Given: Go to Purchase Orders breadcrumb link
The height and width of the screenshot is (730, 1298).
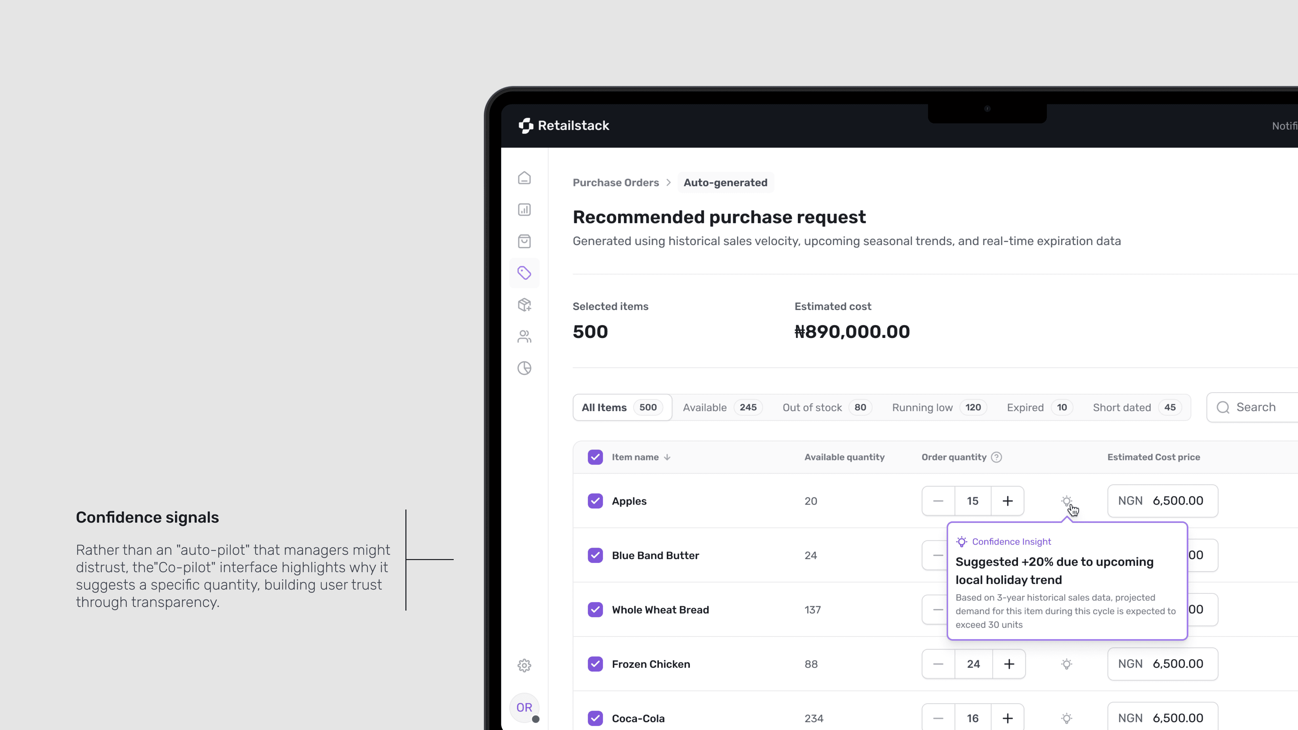Looking at the screenshot, I should [615, 183].
